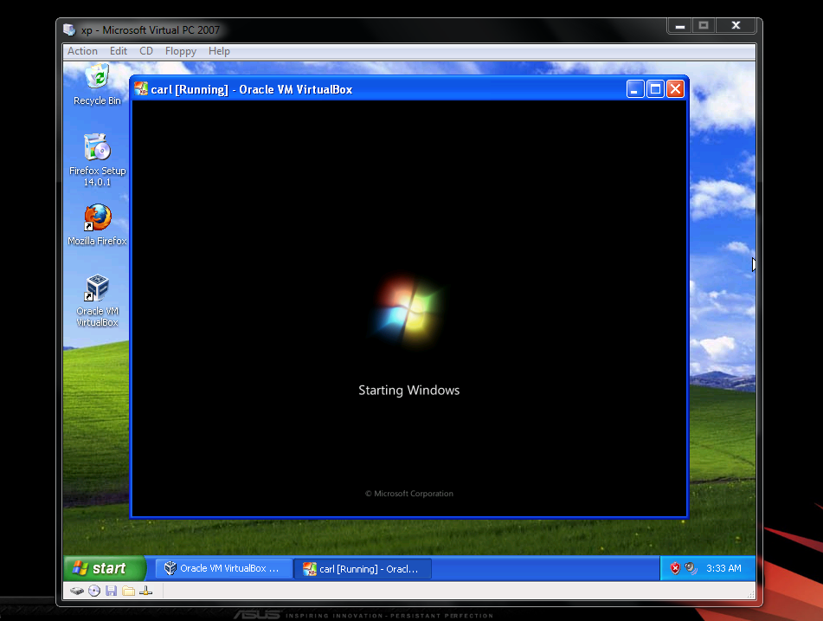
Task: Maximize the carl VirtualBox window
Action: point(655,89)
